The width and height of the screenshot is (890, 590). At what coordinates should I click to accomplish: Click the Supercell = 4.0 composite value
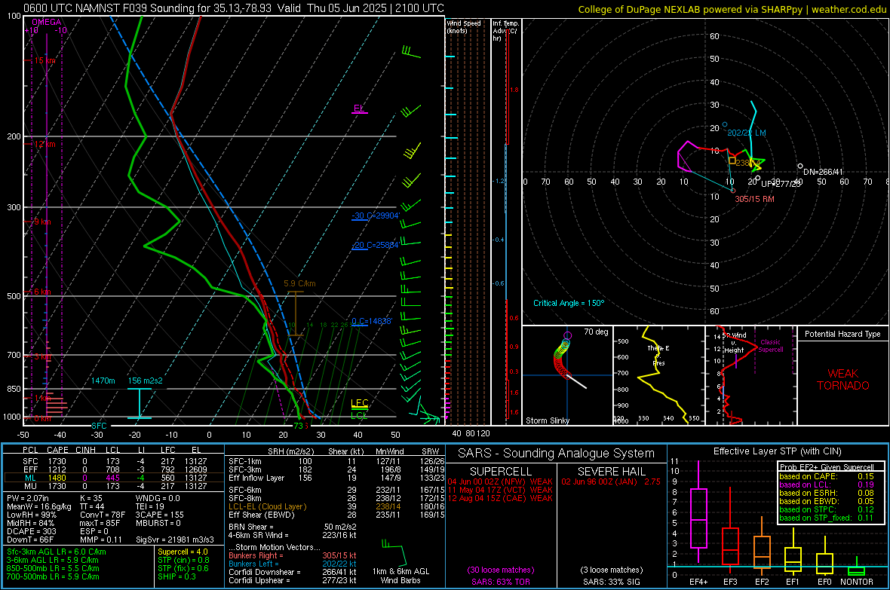pyautogui.click(x=183, y=552)
